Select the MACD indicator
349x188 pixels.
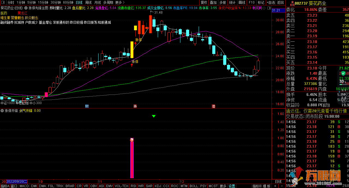(x=24, y=186)
